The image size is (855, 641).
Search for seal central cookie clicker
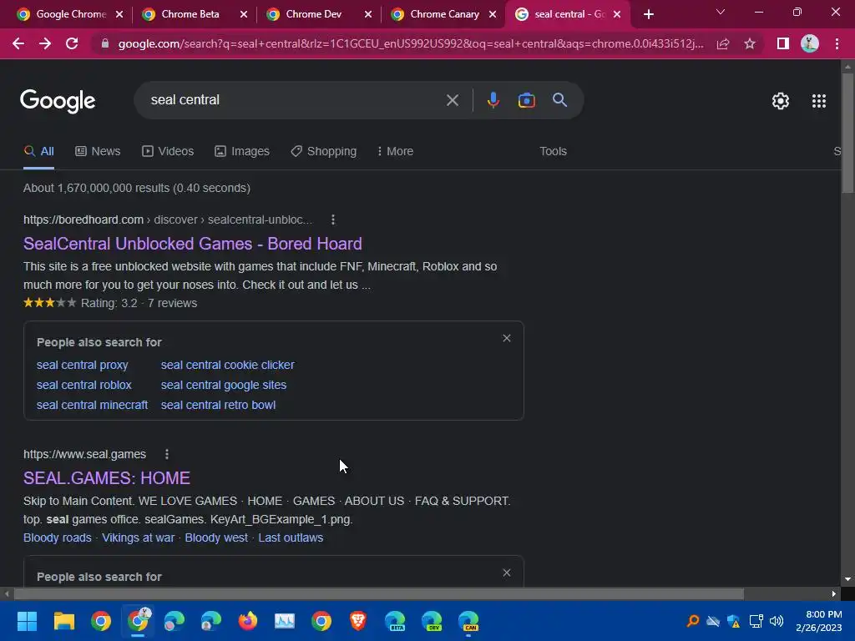click(x=227, y=365)
